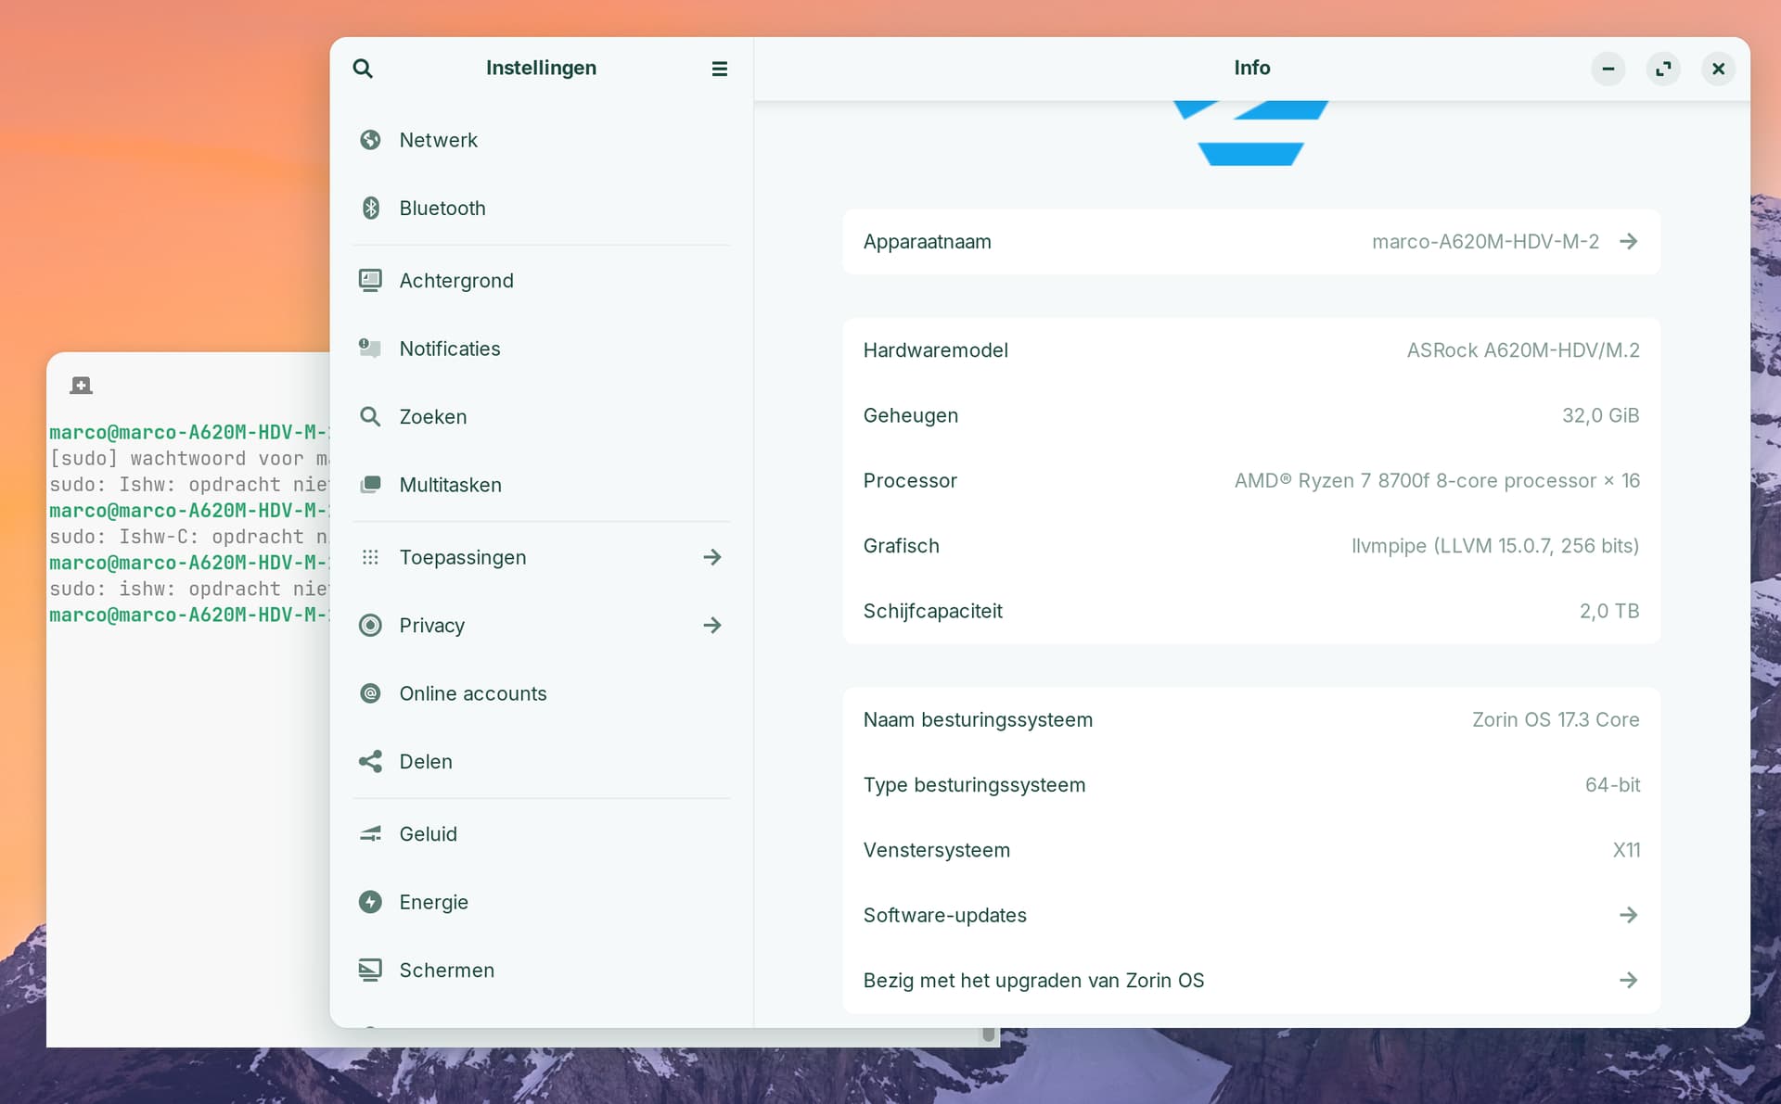This screenshot has height=1104, width=1781.
Task: Click AMD Ryzen 7 8700f processor value
Action: point(1436,480)
